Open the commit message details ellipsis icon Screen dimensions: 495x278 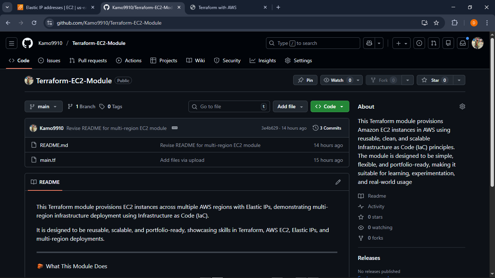point(175,128)
